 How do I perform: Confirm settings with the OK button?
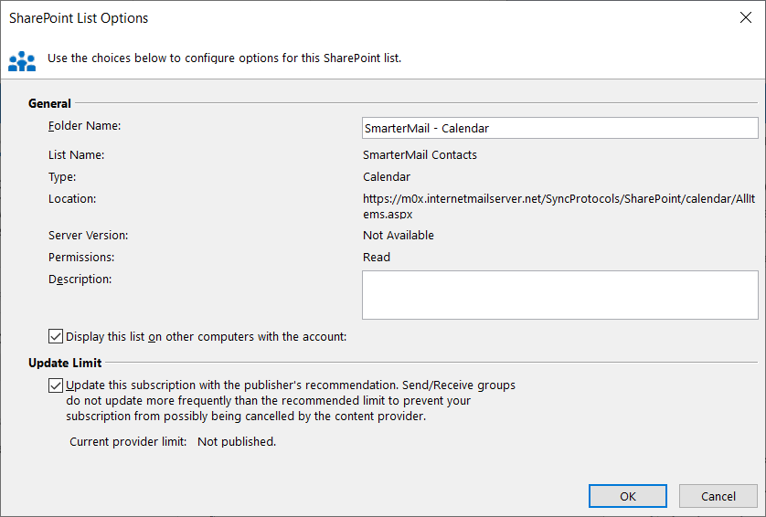click(x=628, y=496)
